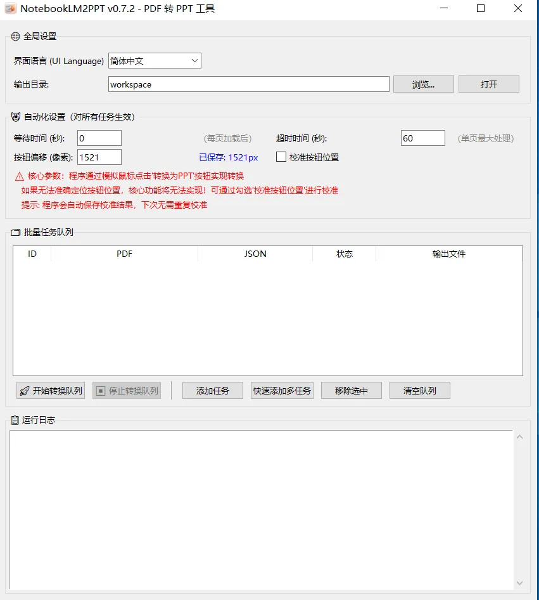The image size is (539, 600).
Task: Click the red warning triangle icon
Action: (x=20, y=176)
